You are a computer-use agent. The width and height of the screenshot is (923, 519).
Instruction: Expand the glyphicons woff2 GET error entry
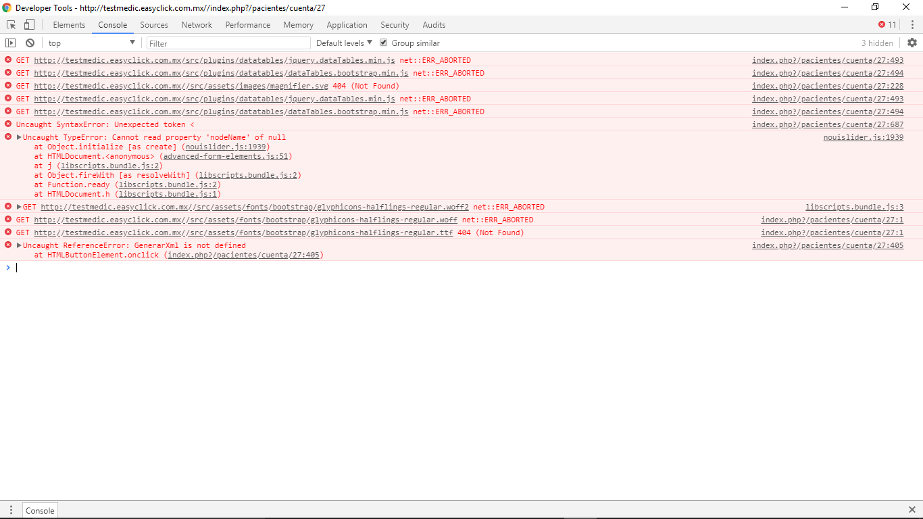pos(19,207)
